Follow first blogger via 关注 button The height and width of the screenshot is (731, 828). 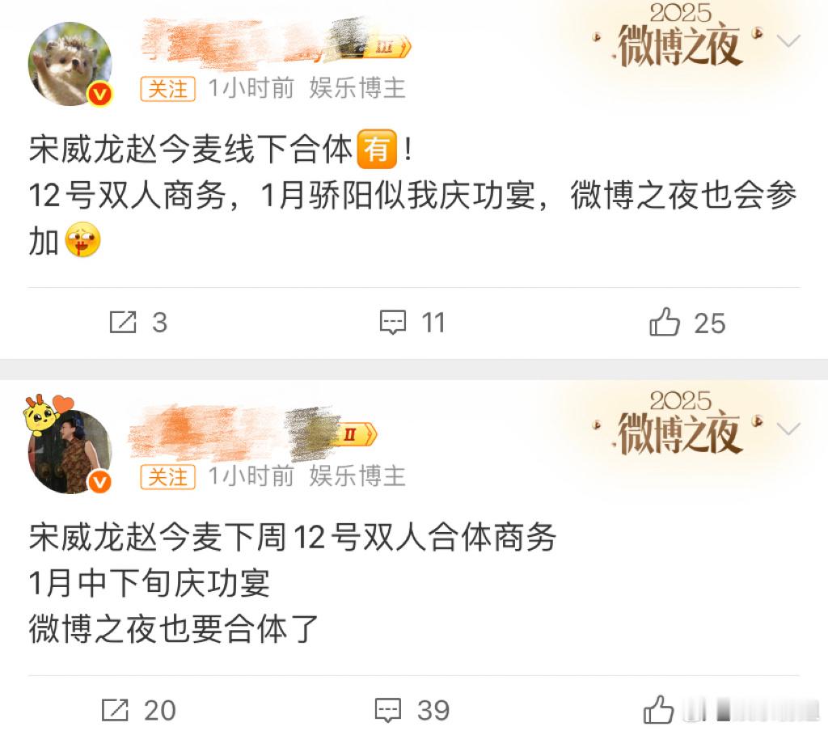click(168, 88)
